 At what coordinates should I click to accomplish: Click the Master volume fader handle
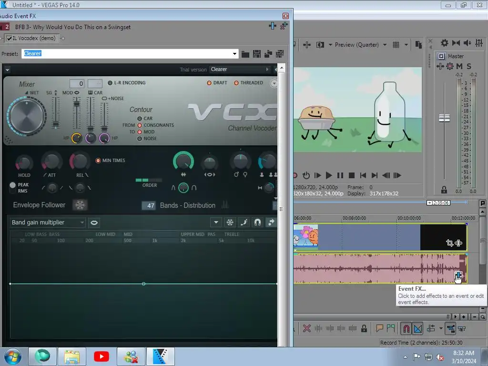pos(444,118)
